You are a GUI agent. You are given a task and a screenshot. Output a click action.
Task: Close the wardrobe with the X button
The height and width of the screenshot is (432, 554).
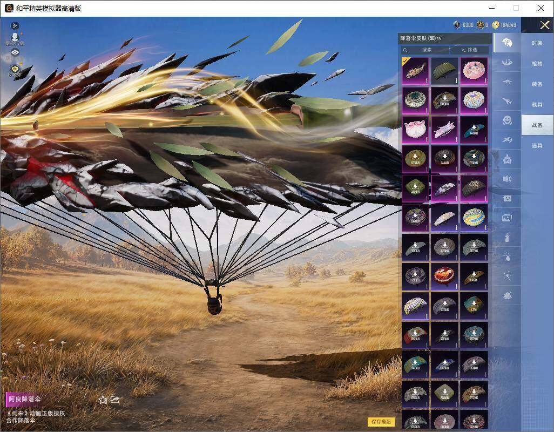coord(544,25)
